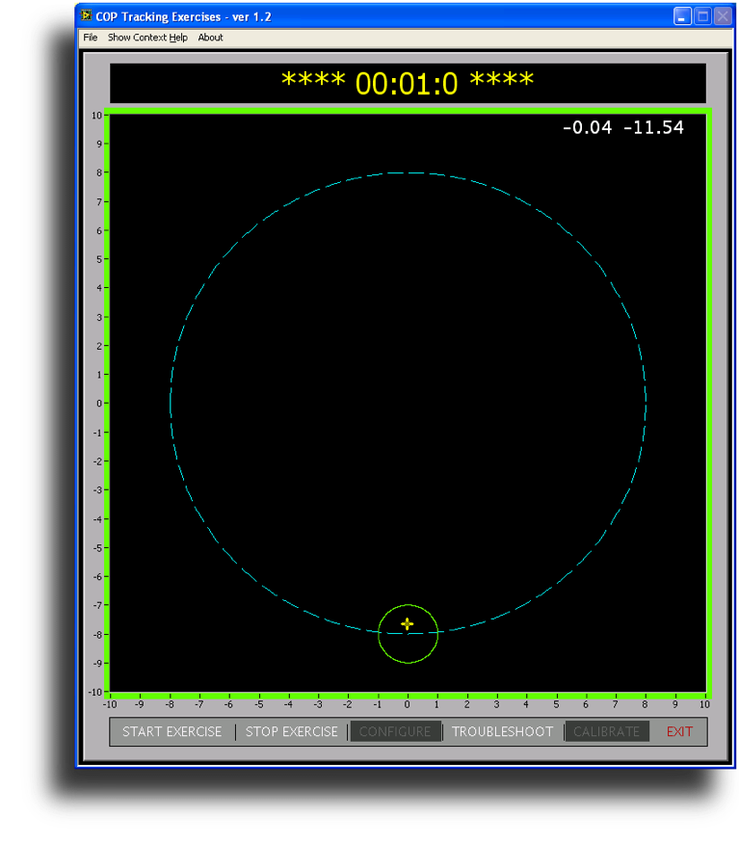Open the About menu
This screenshot has height=843, width=739.
click(x=210, y=38)
